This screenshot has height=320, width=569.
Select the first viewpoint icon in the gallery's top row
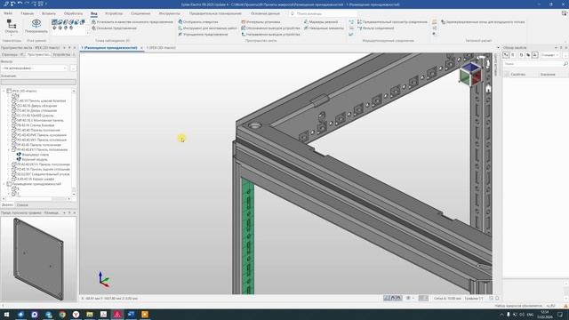(x=54, y=22)
